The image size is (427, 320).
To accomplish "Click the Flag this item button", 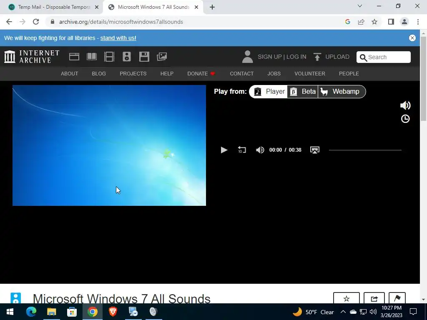I will coord(397,298).
